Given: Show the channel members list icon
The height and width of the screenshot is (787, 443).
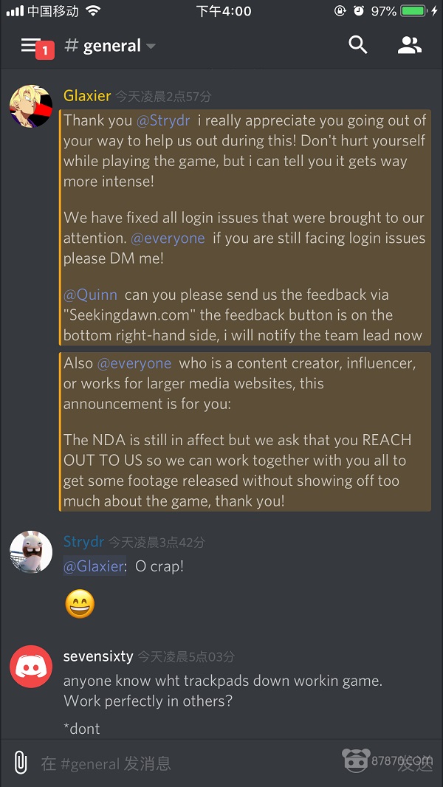Looking at the screenshot, I should tap(409, 46).
